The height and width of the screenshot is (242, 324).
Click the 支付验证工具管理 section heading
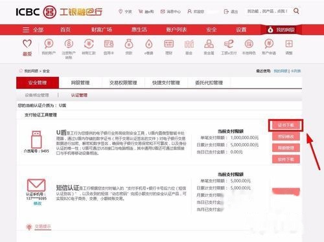coord(41,115)
